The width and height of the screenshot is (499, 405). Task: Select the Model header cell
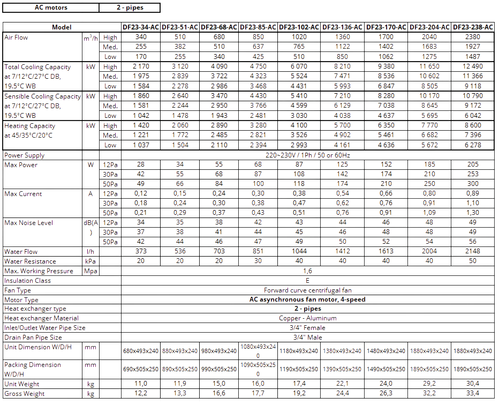pos(62,27)
